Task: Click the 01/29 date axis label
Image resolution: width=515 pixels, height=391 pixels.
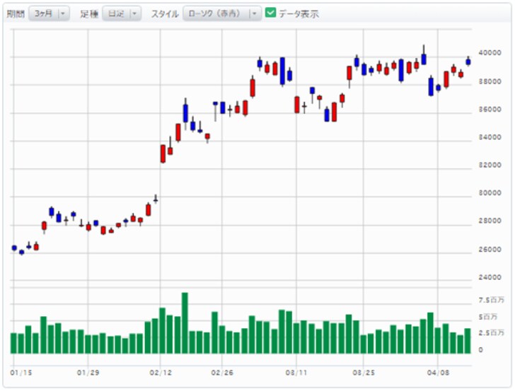Action: click(x=87, y=371)
